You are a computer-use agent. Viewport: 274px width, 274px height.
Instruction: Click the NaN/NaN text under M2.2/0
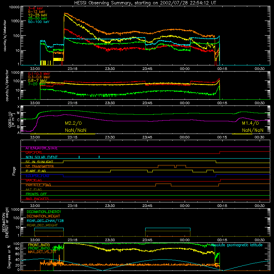point(76,130)
